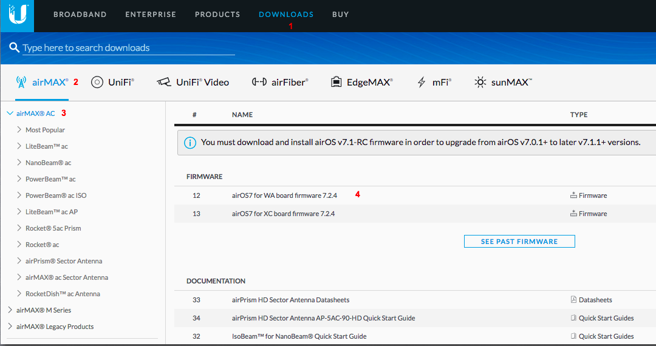Click the UniFi Video camera icon
This screenshot has width=656, height=346.
tap(163, 82)
